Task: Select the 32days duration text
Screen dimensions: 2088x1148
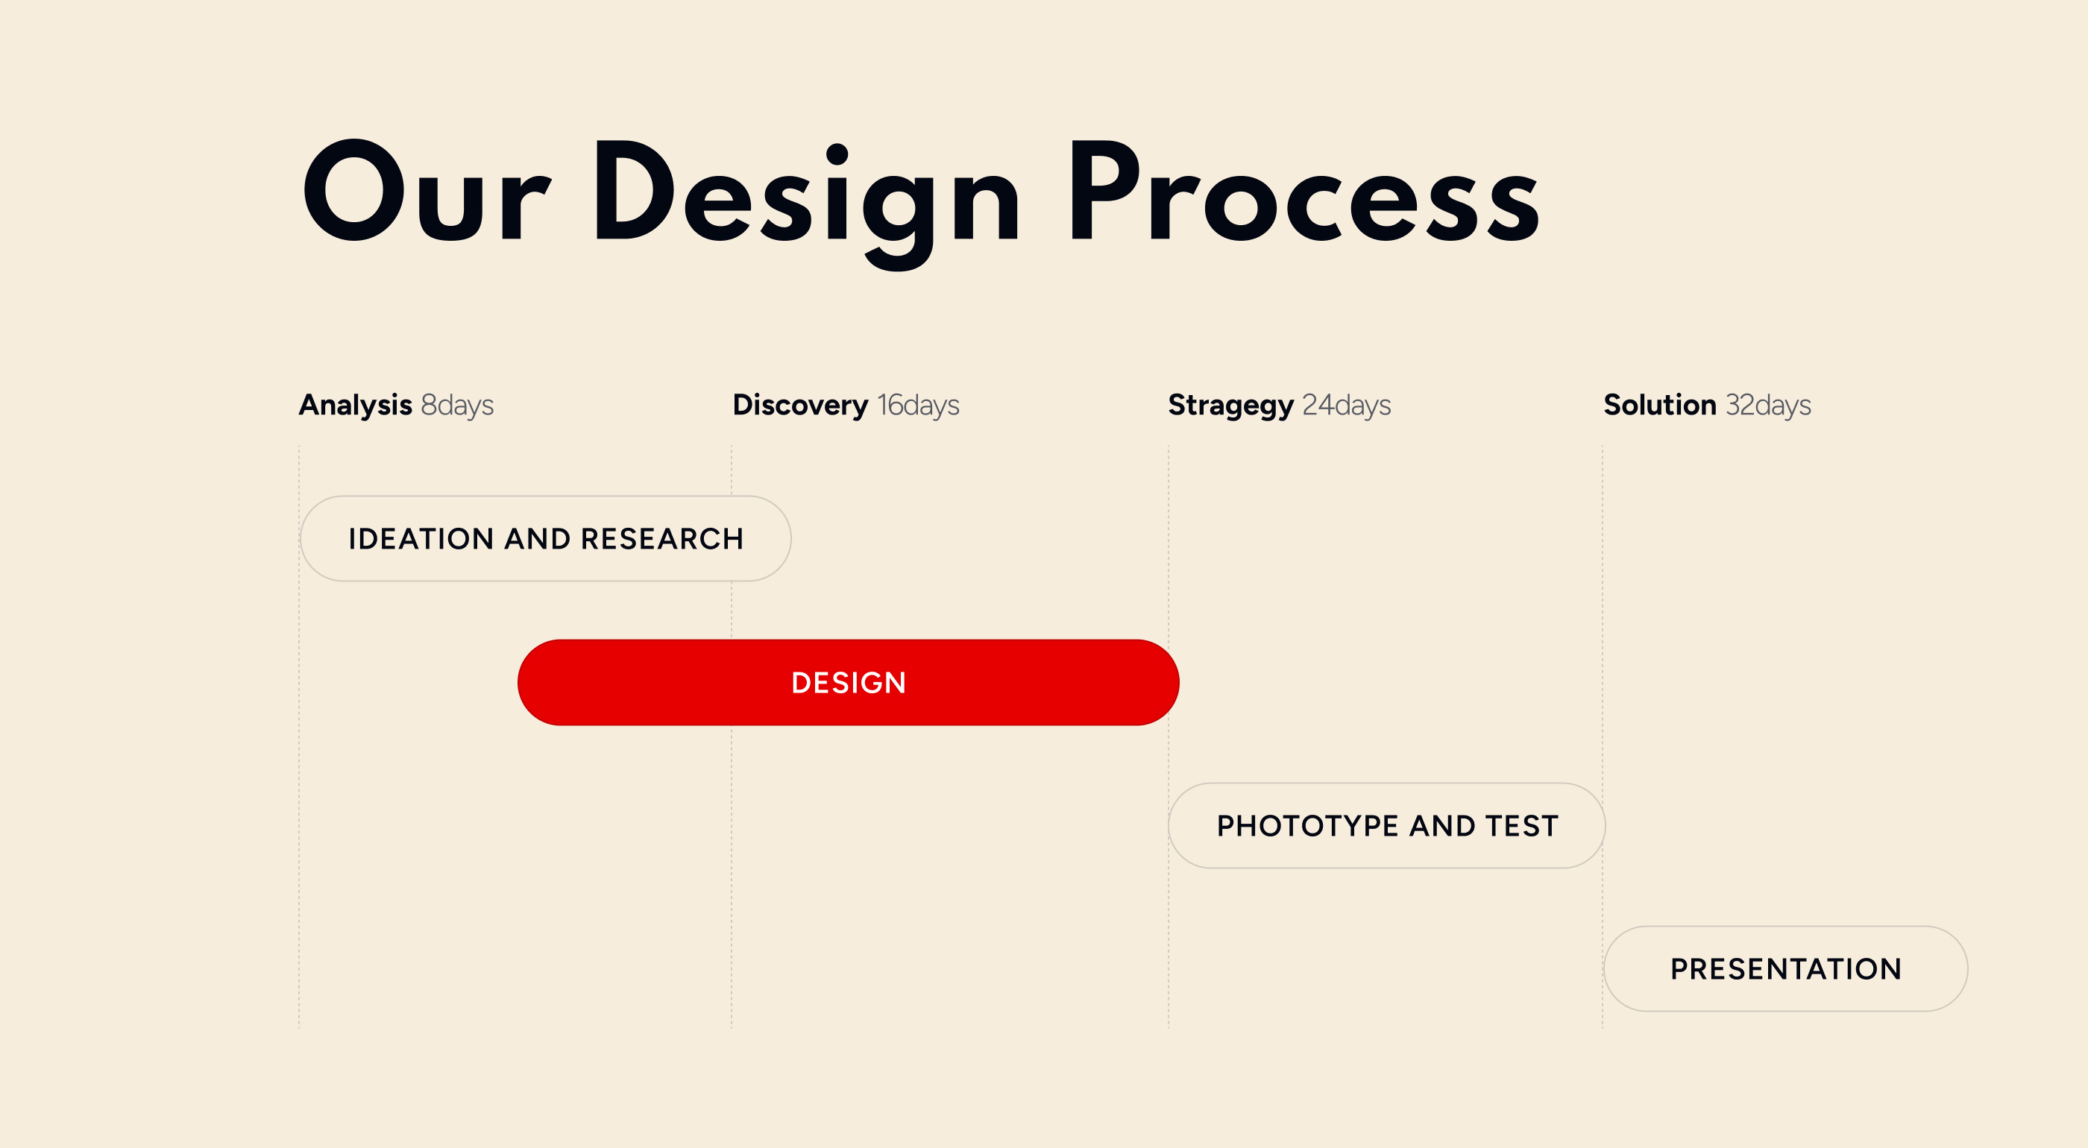Action: 1768,405
